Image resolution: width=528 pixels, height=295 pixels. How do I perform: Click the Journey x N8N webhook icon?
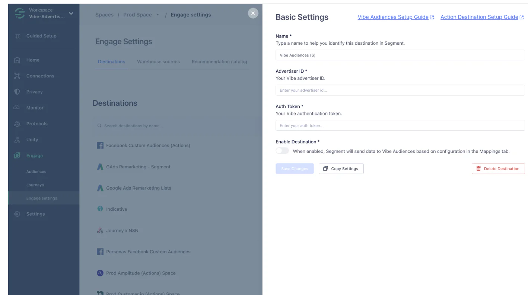[100, 231]
